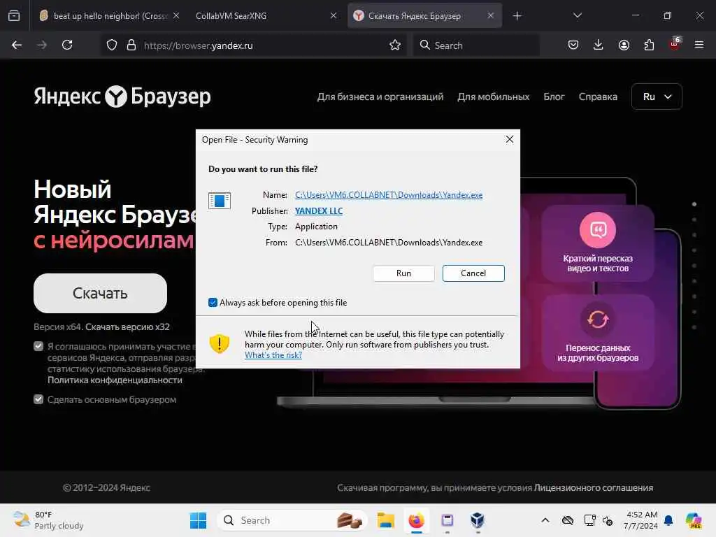Expand hidden system tray icons
The image size is (716, 537).
(545, 520)
